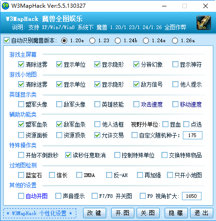Open W3MapHack 个性化设置 link
The height and width of the screenshot is (221, 216).
pyautogui.click(x=39, y=213)
